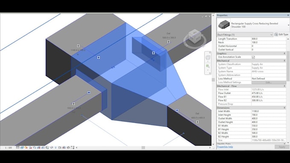Open the Detail Level control icon

(17, 148)
